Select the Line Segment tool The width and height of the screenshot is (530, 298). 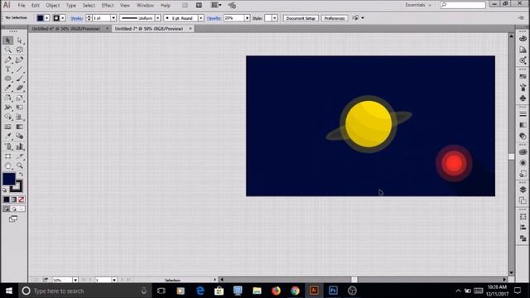[x=20, y=70]
